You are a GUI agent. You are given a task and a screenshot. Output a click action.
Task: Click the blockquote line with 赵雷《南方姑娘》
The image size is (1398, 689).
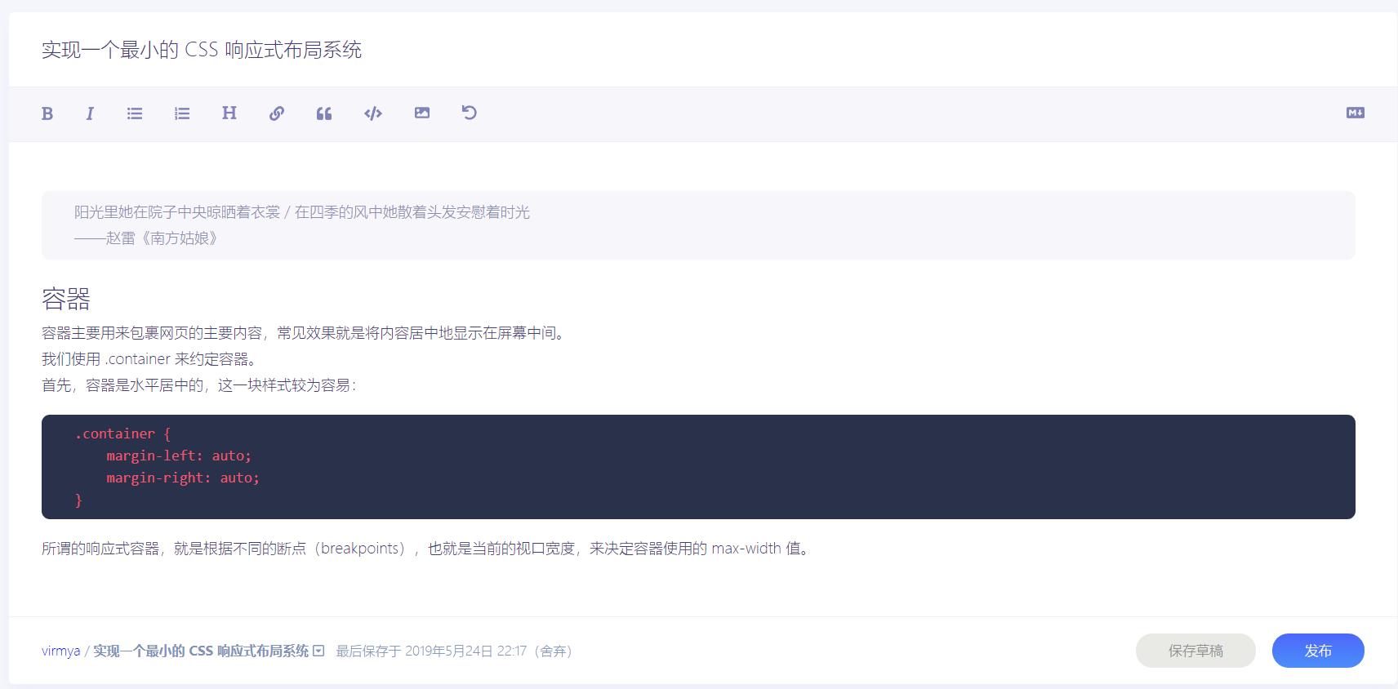[x=146, y=238]
